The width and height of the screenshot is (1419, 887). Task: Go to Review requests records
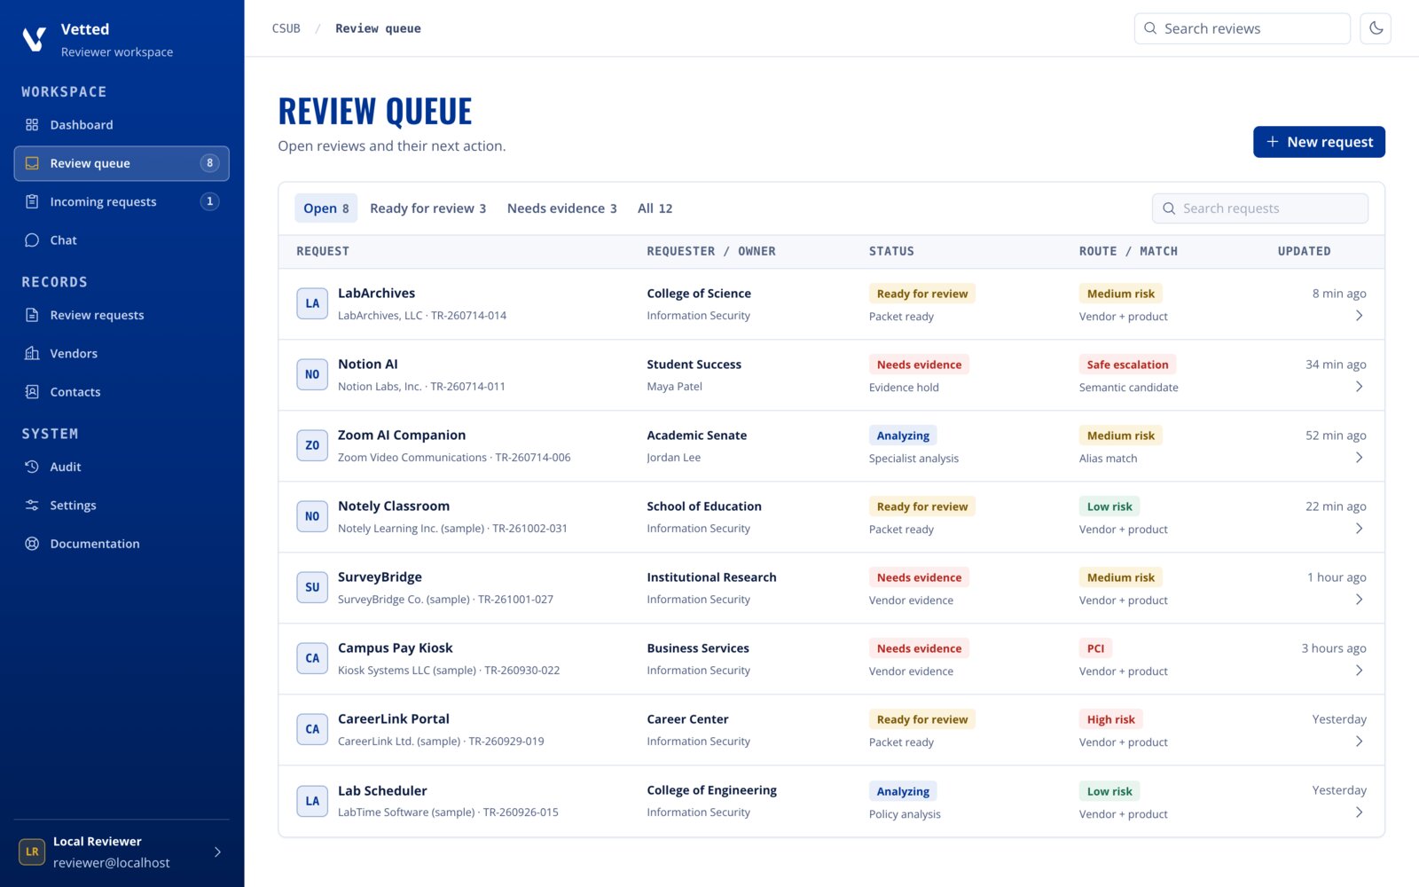point(122,315)
